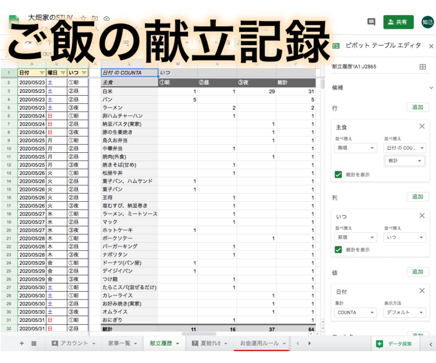This screenshot has width=436, height=363.
Task: Add a new sheet with plus icon
Action: [21, 343]
